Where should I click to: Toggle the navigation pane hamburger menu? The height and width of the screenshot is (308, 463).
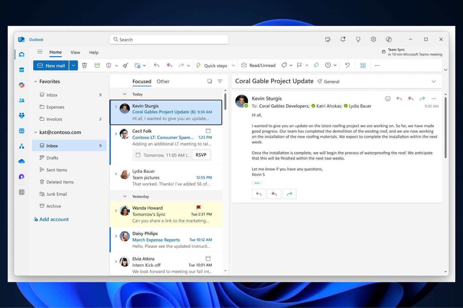click(40, 52)
